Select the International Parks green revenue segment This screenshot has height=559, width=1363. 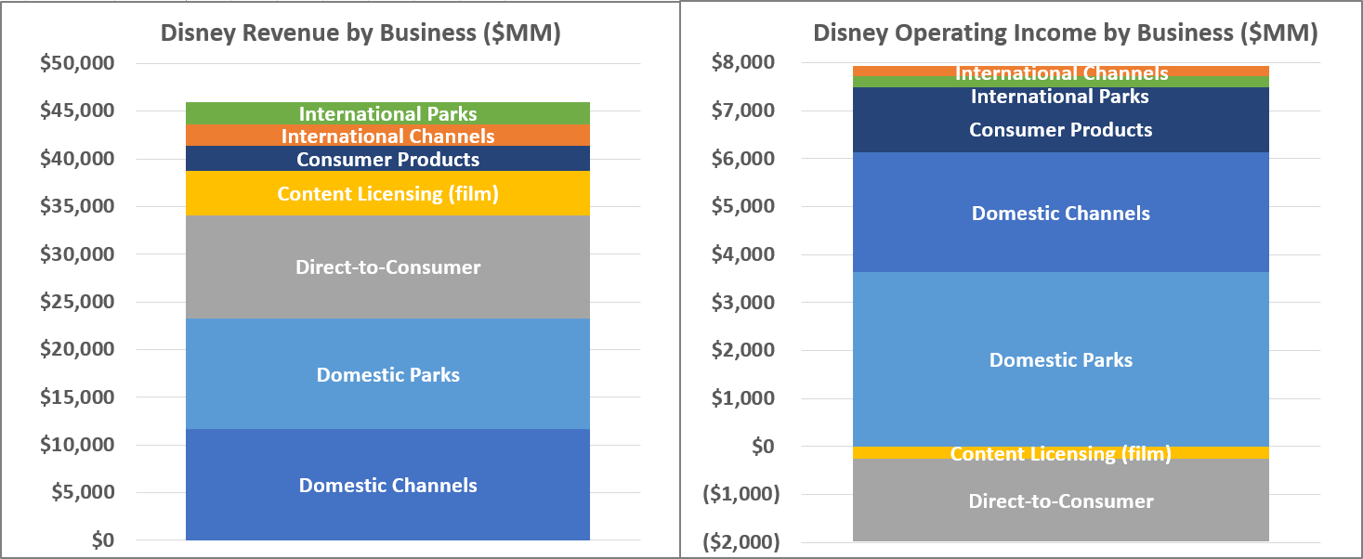(388, 113)
